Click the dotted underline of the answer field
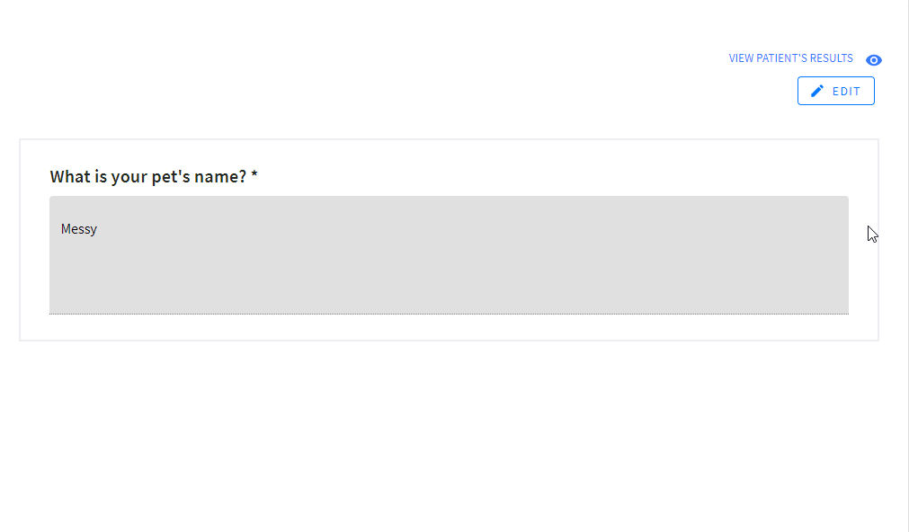 (x=449, y=314)
